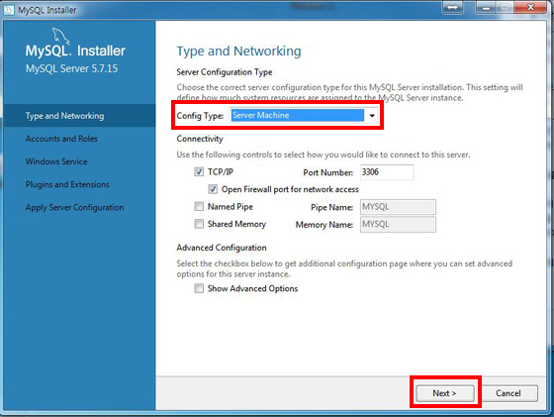Click the Next > button
Screen dimensions: 554x417
pyautogui.click(x=445, y=393)
